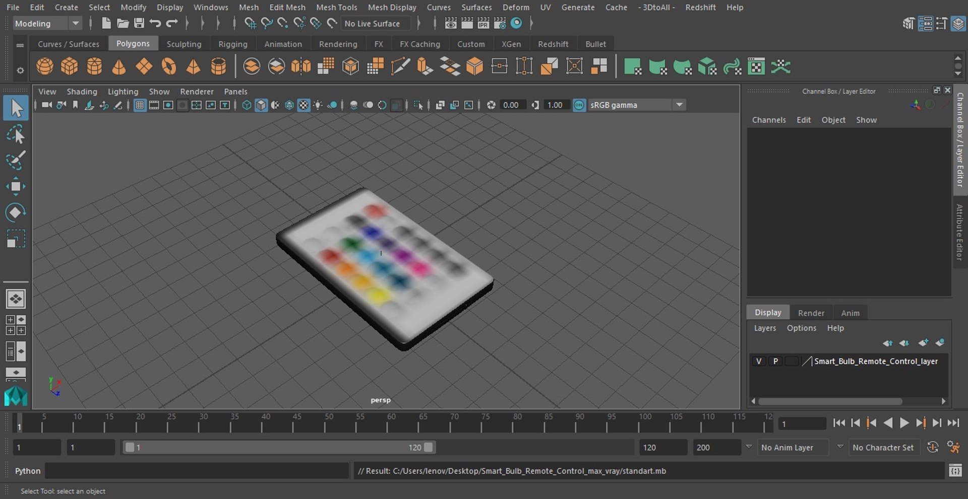968x499 pixels.
Task: Open the Mesh Tools menu
Action: click(x=336, y=7)
